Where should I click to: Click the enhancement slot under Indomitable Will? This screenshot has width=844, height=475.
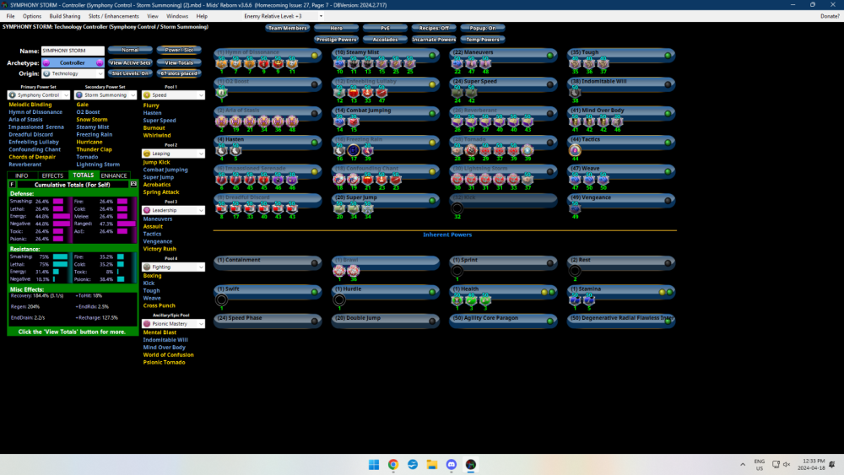click(576, 93)
